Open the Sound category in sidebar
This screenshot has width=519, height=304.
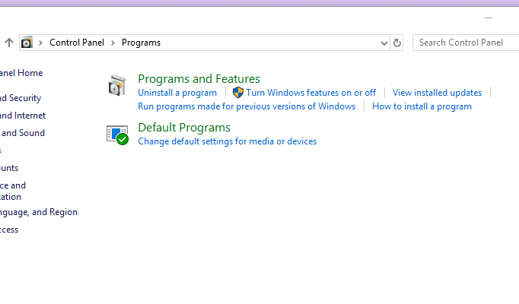22,133
